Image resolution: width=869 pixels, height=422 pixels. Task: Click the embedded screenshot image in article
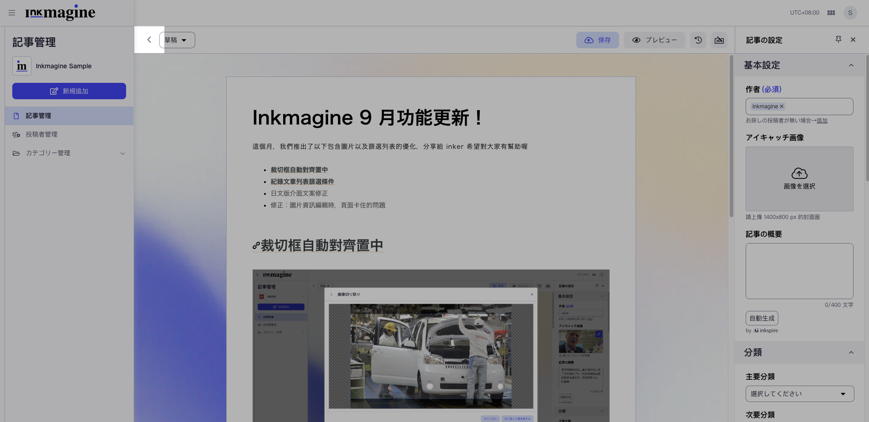click(x=431, y=346)
